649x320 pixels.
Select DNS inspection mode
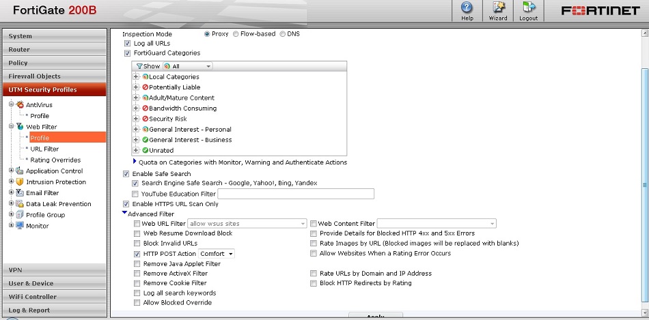tap(283, 34)
